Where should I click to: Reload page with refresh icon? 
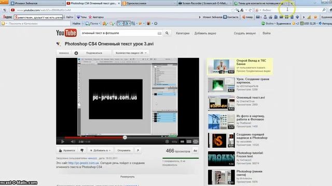(250, 10)
